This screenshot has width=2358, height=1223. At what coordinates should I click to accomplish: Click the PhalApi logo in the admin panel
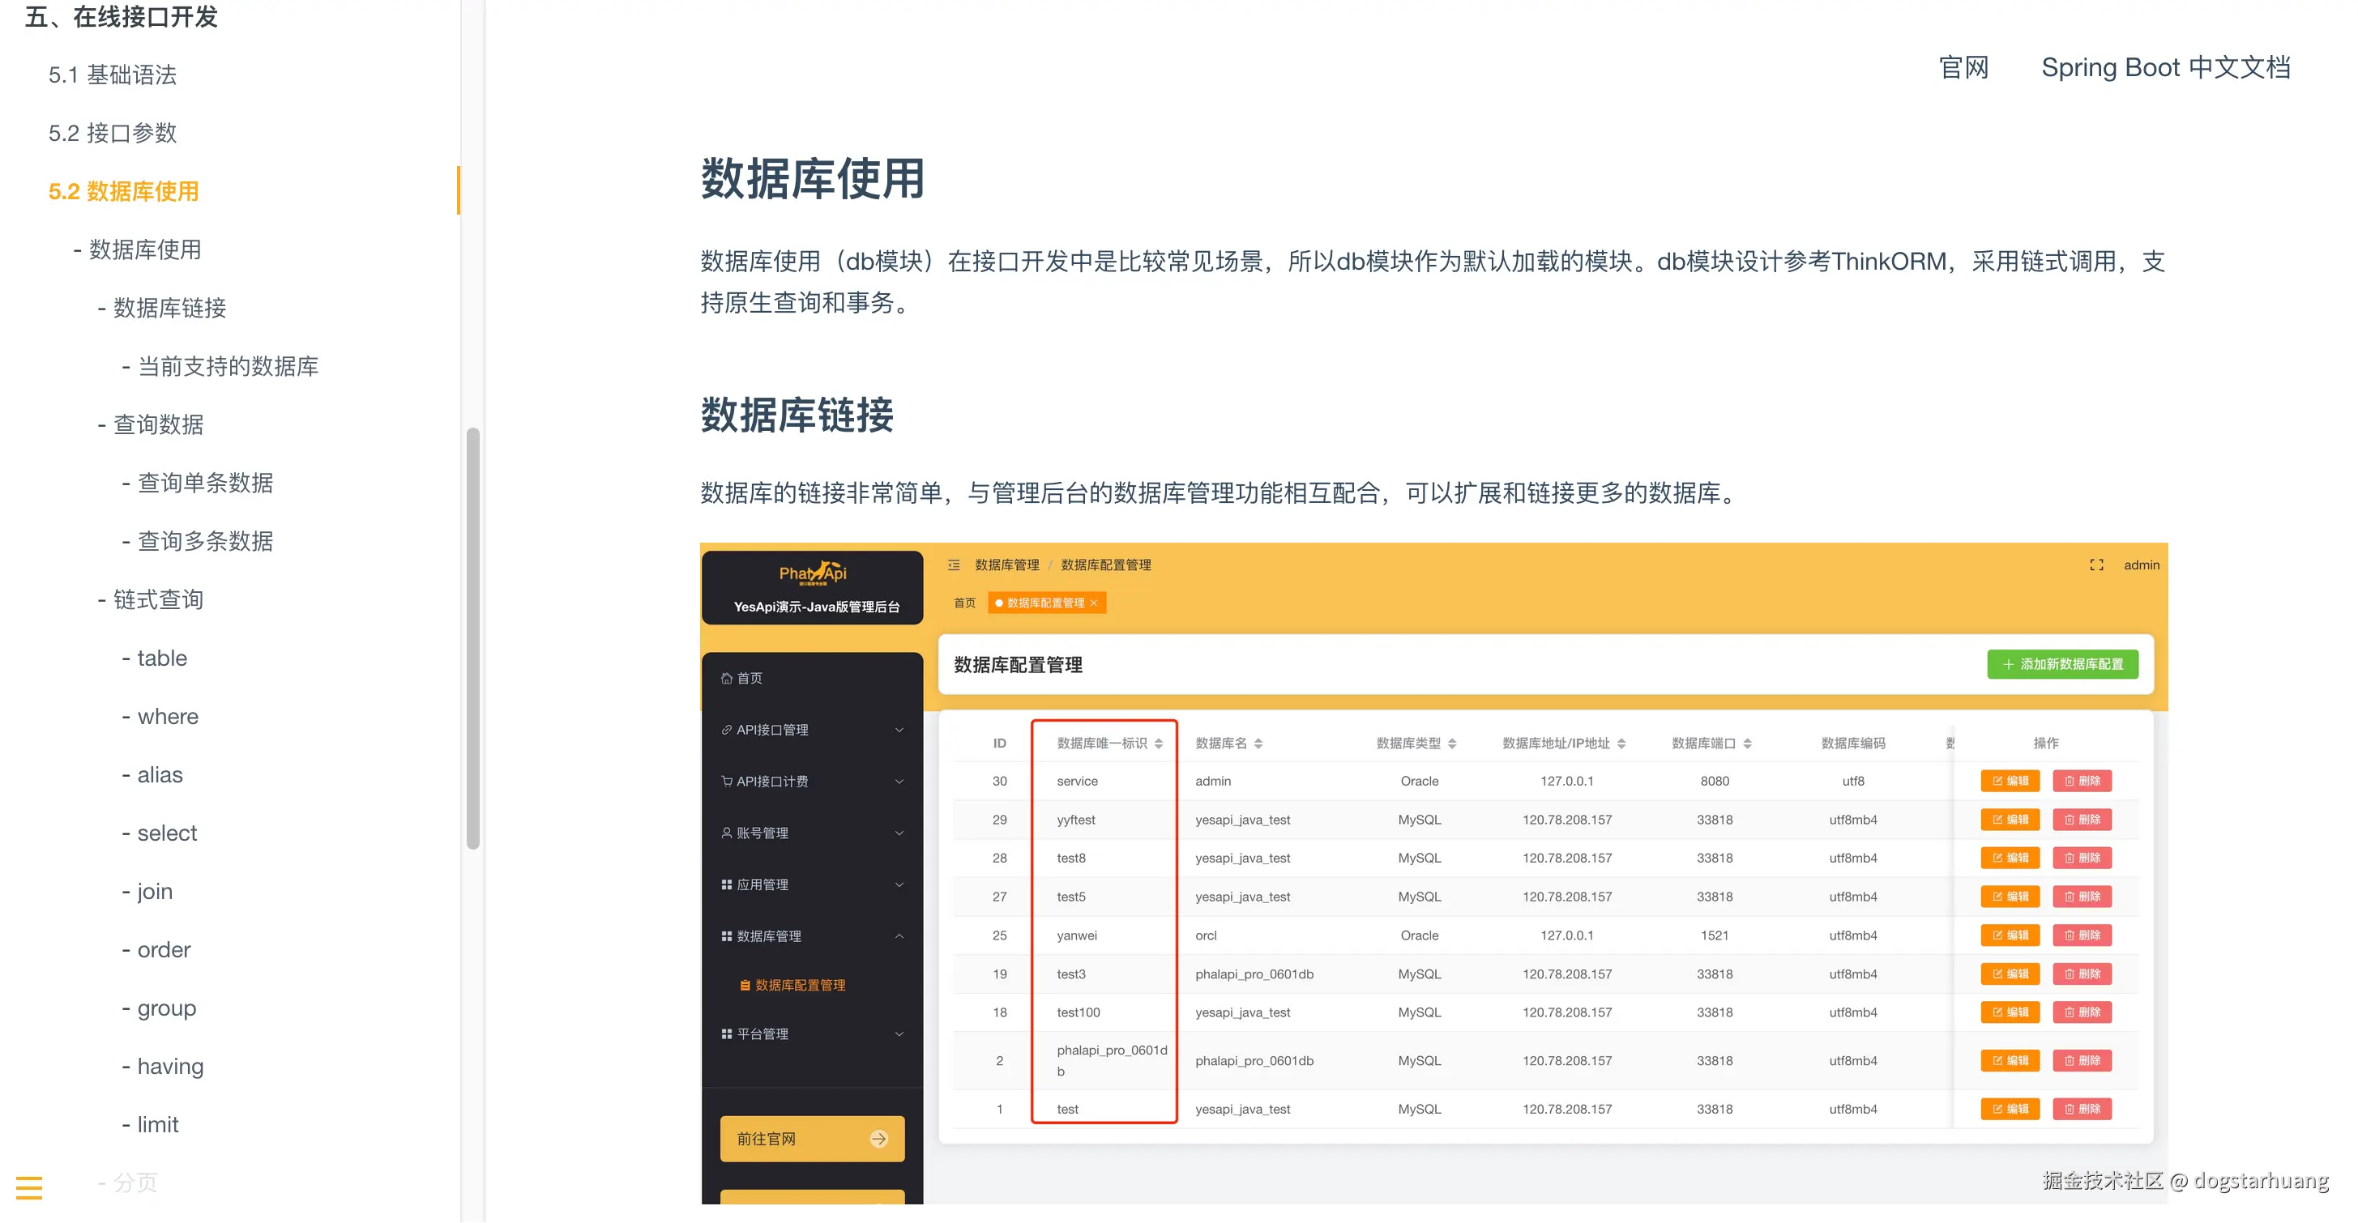pos(812,573)
